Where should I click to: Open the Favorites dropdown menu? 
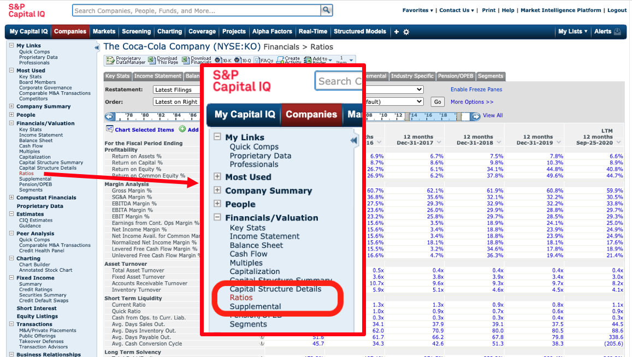(417, 10)
